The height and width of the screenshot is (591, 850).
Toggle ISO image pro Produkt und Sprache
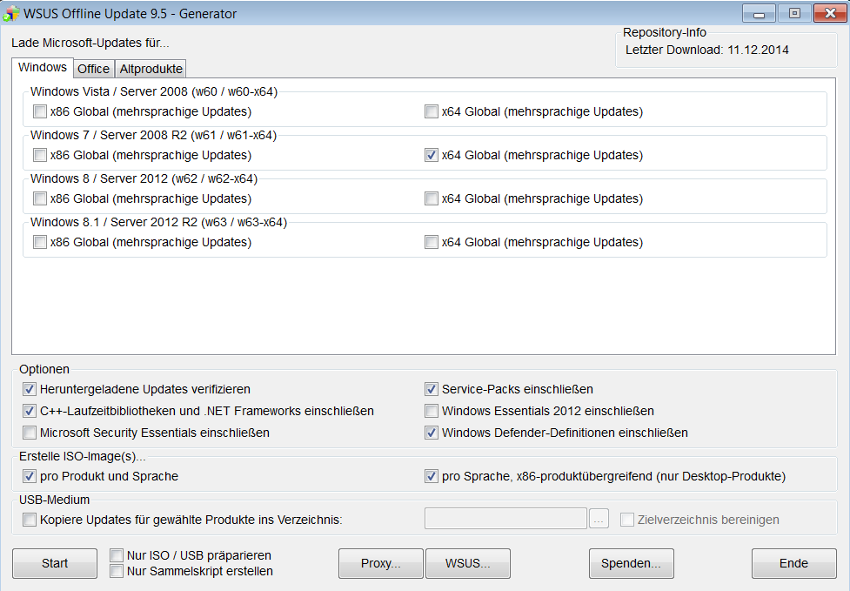point(30,476)
